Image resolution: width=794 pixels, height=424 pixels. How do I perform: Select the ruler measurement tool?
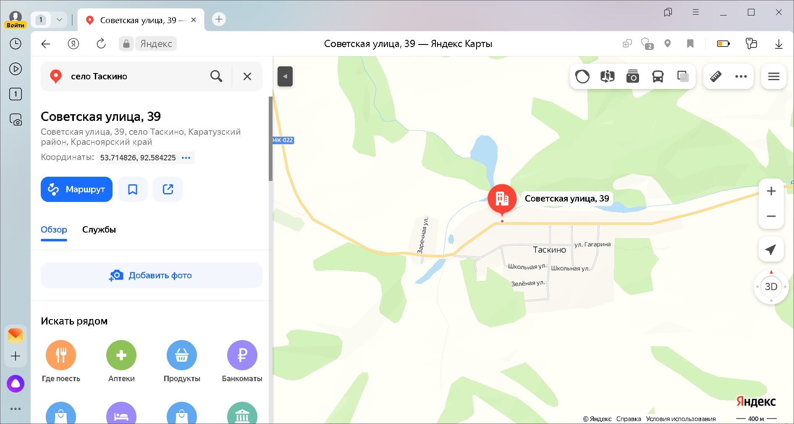(716, 76)
